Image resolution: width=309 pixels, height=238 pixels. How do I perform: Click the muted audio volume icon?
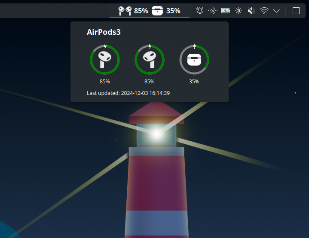pyautogui.click(x=251, y=11)
